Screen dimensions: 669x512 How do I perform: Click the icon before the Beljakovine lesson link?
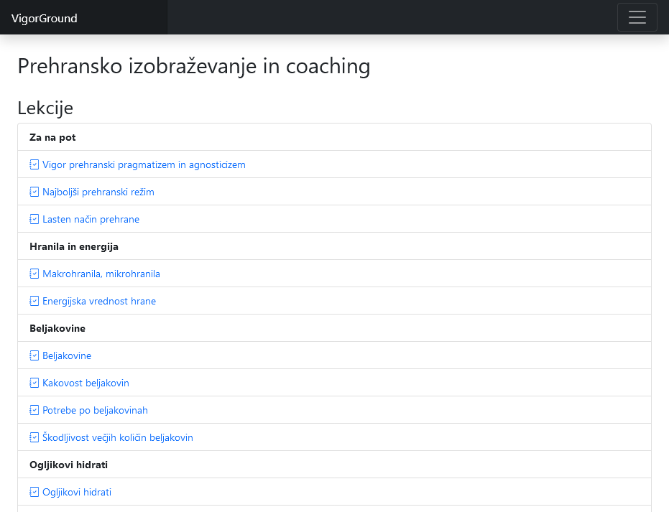click(34, 355)
